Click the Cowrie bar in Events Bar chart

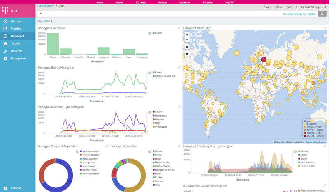[x=53, y=44]
